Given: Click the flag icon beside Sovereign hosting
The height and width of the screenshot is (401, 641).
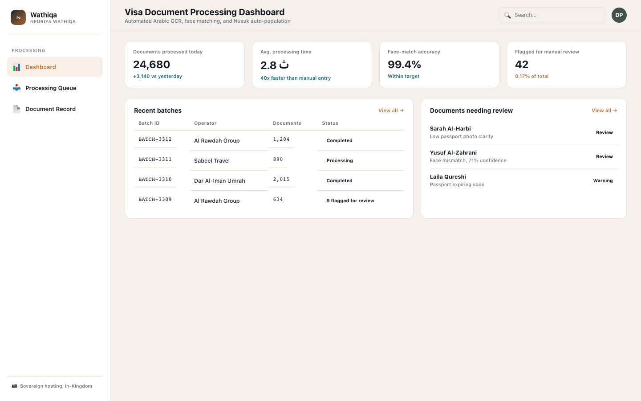Looking at the screenshot, I should tap(15, 386).
